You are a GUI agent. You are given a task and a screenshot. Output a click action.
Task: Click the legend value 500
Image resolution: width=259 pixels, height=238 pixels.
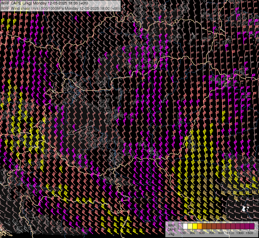pos(202,233)
